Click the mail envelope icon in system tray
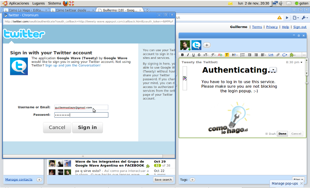The height and width of the screenshot is (188, 310). 289,3
